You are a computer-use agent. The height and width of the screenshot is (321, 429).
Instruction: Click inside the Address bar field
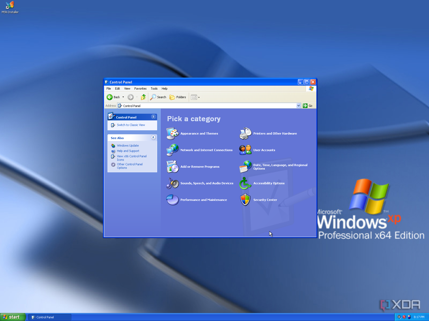209,106
